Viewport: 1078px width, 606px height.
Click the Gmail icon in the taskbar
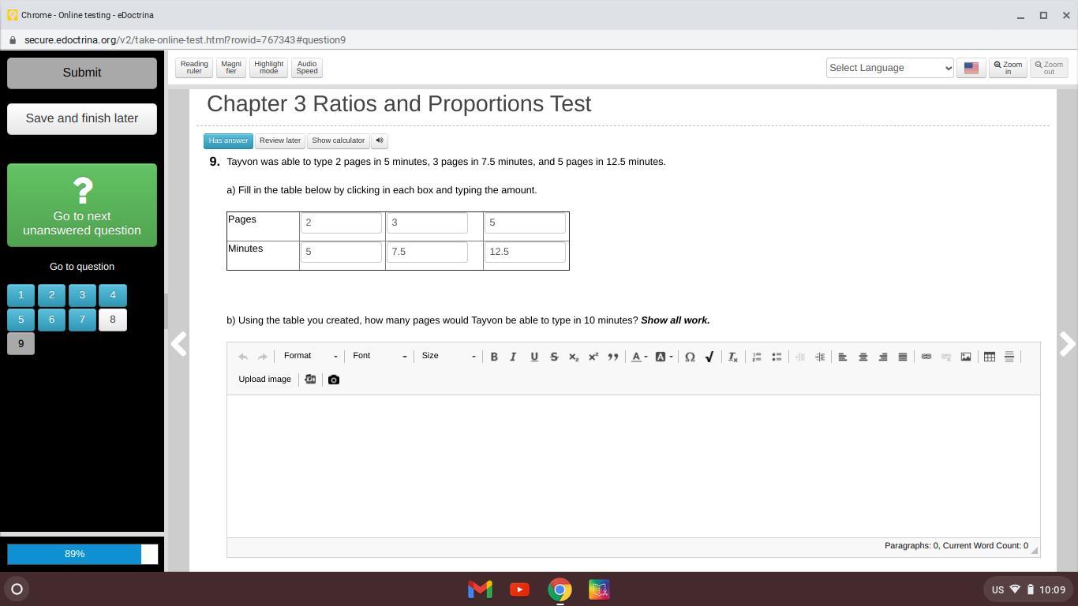(x=480, y=589)
